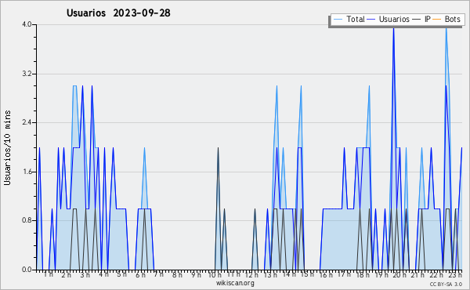The image size is (470, 290).
Task: Click the 'Usuarios/10 mins' y-axis label
Action: click(7, 147)
